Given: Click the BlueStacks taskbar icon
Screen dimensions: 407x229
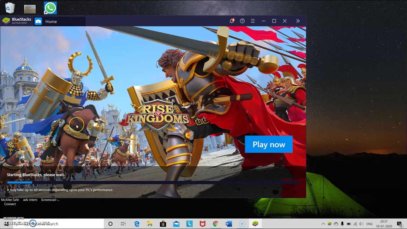Looking at the screenshot, I should click(255, 224).
